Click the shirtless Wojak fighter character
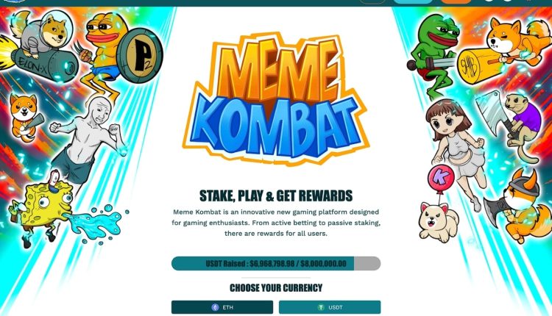 [x=88, y=139]
